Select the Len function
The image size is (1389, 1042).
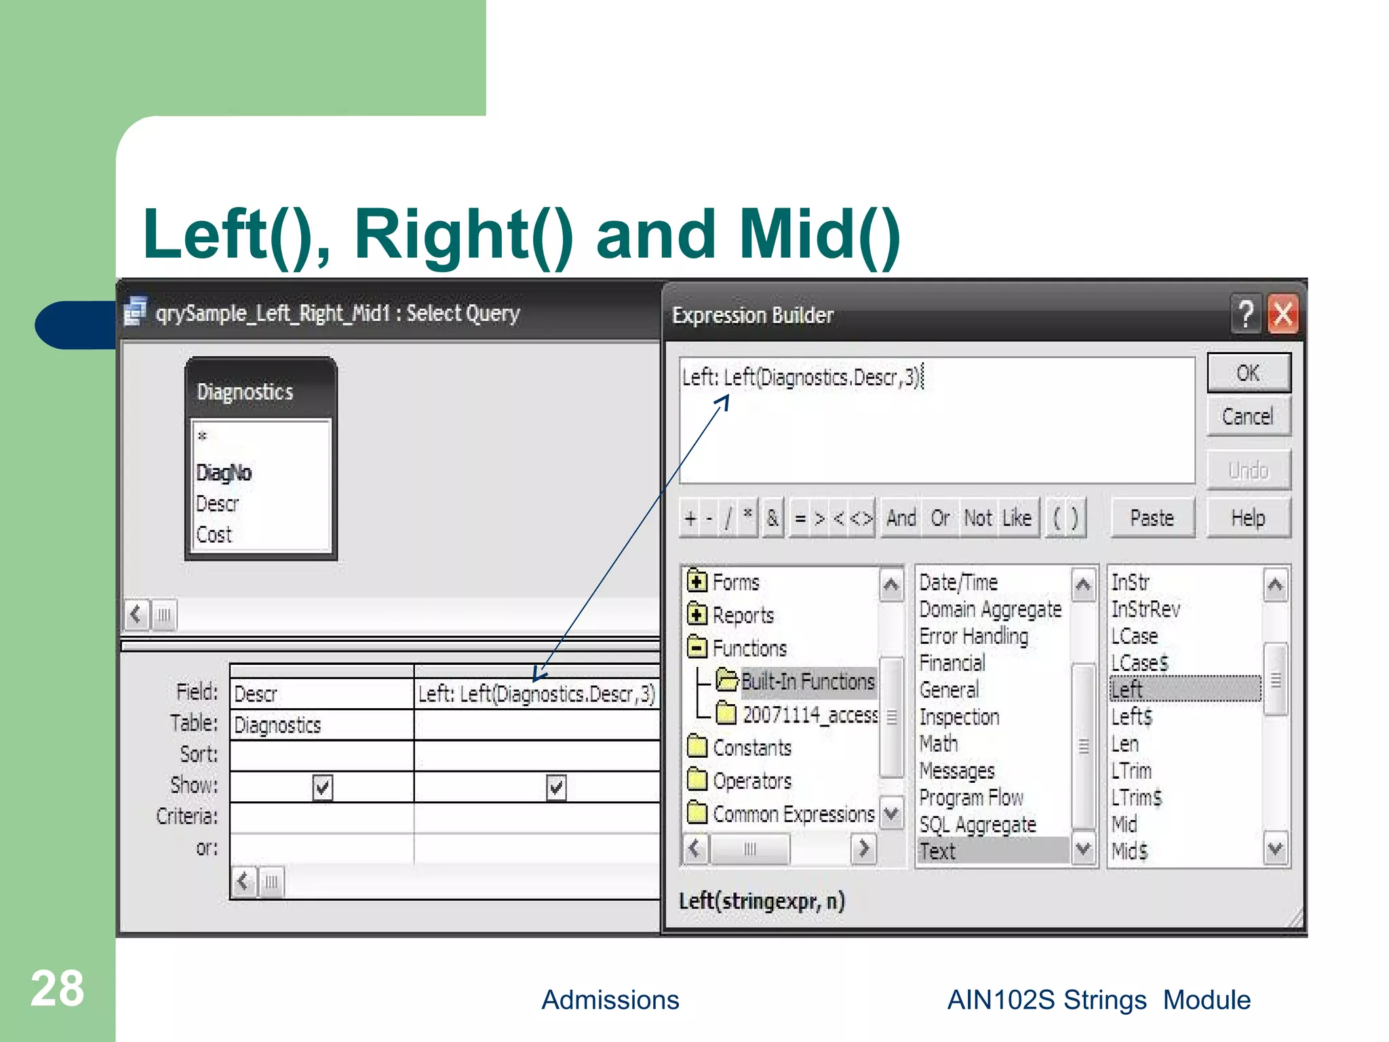[x=1124, y=744]
